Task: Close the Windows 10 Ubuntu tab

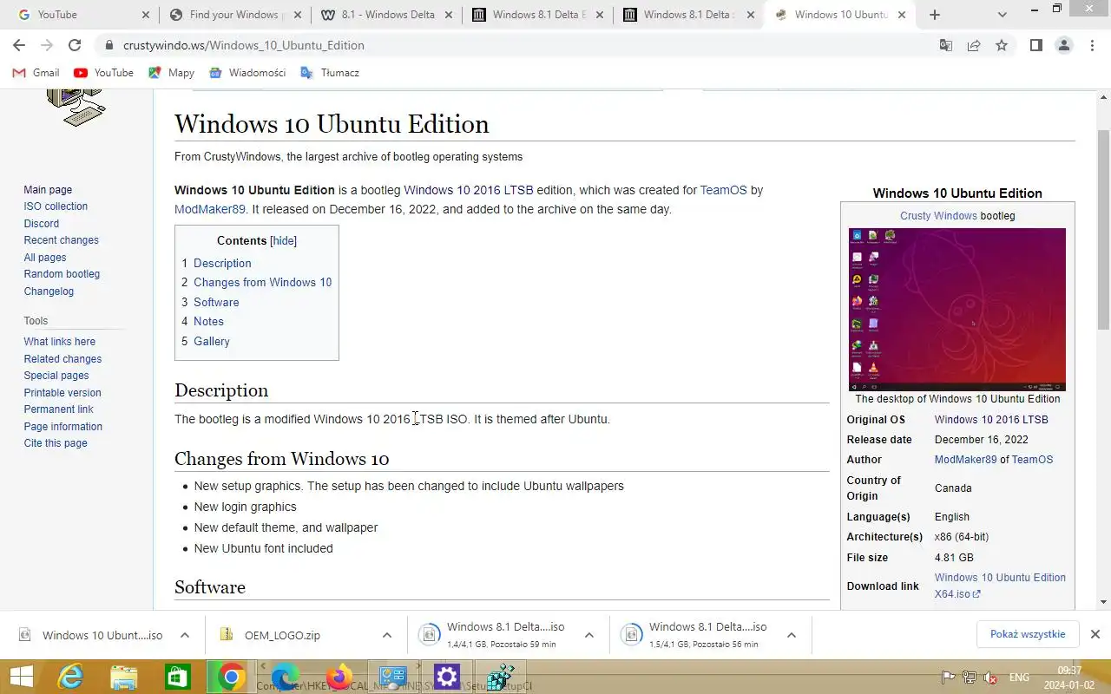Action: [x=902, y=15]
